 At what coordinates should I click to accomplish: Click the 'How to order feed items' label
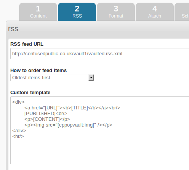pos(38,71)
